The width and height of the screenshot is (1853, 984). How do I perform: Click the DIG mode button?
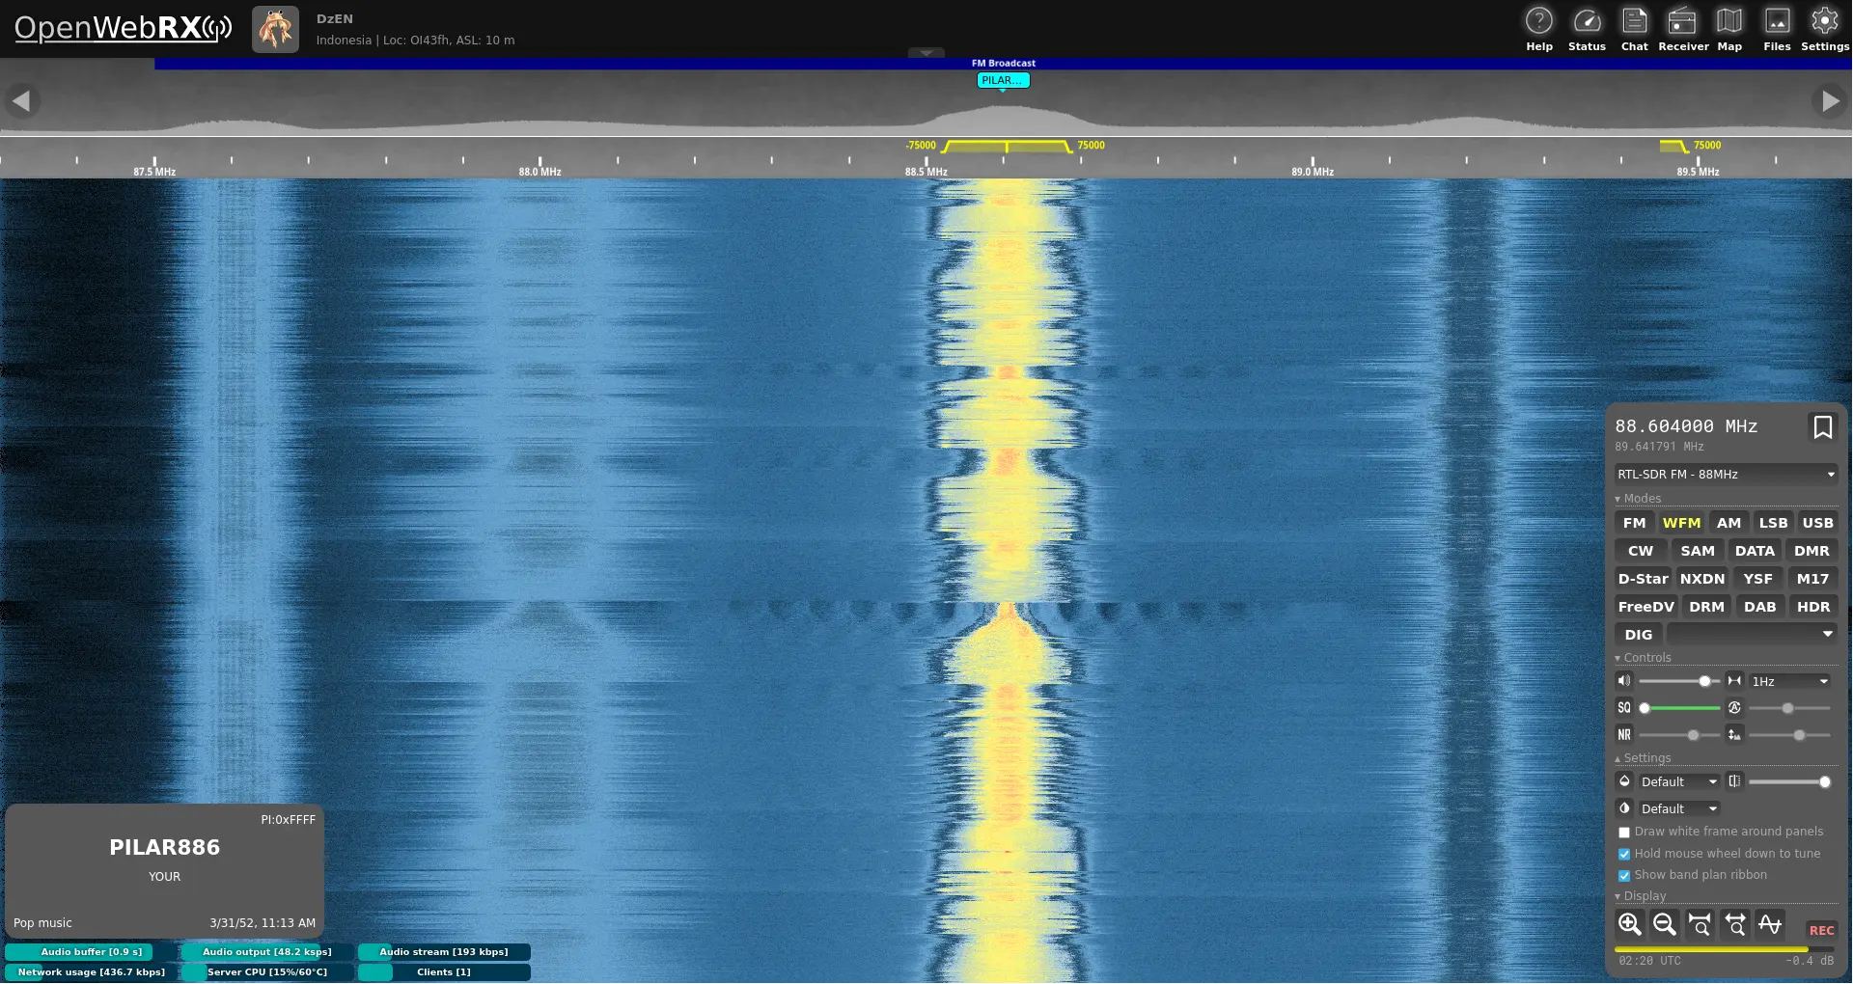[x=1638, y=635]
